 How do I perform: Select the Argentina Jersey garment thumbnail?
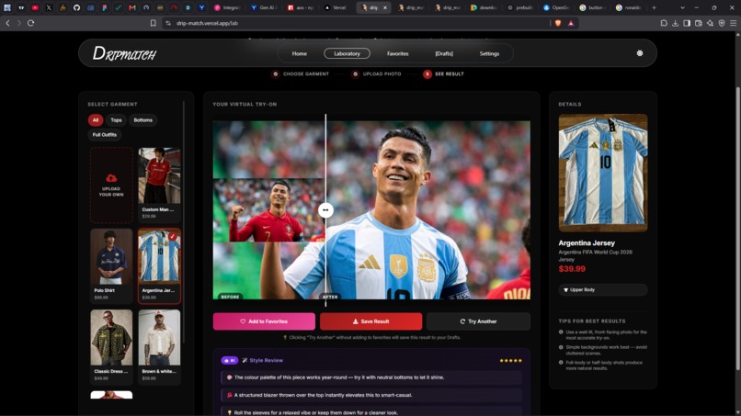(159, 256)
